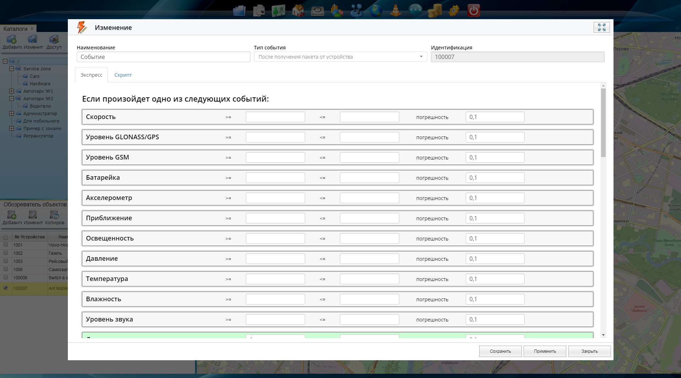Expand the Автопарк №1 tree node
This screenshot has width=681, height=378.
(11, 91)
